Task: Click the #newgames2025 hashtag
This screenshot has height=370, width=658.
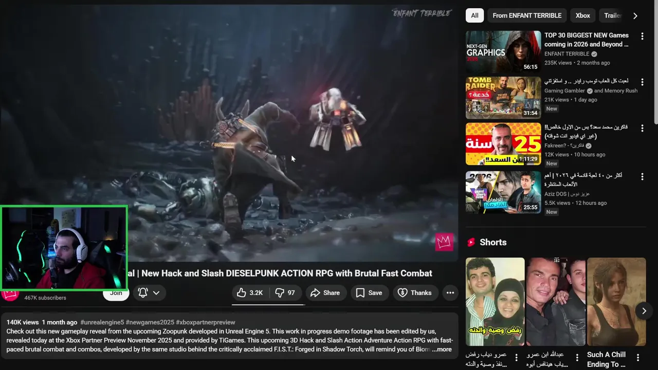Action: (x=150, y=322)
